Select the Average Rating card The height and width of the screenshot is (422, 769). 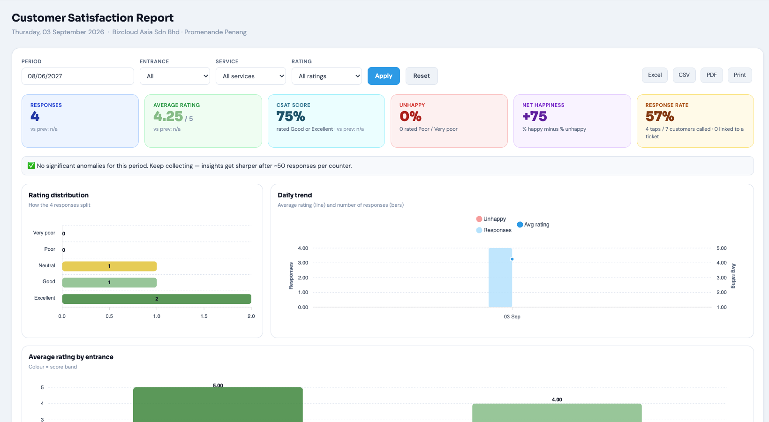click(x=203, y=121)
